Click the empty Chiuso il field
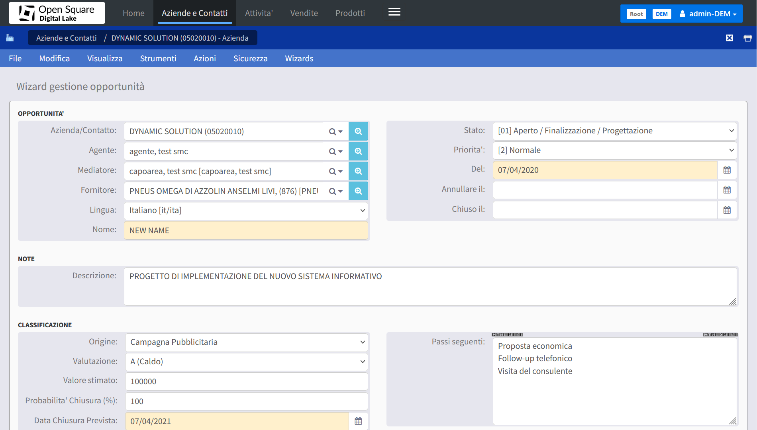The height and width of the screenshot is (430, 757). coord(605,210)
